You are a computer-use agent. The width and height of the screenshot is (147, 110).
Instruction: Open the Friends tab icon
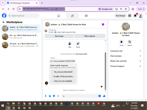click(x=72, y=16)
